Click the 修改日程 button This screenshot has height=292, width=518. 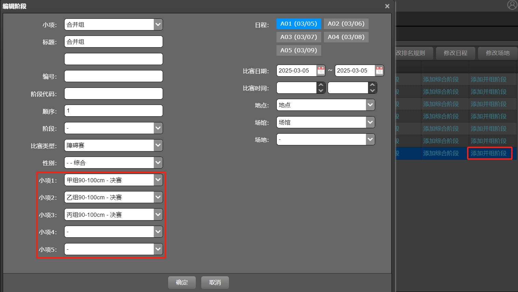(x=455, y=53)
